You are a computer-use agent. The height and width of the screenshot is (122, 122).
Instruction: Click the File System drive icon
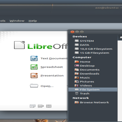pos(77,89)
